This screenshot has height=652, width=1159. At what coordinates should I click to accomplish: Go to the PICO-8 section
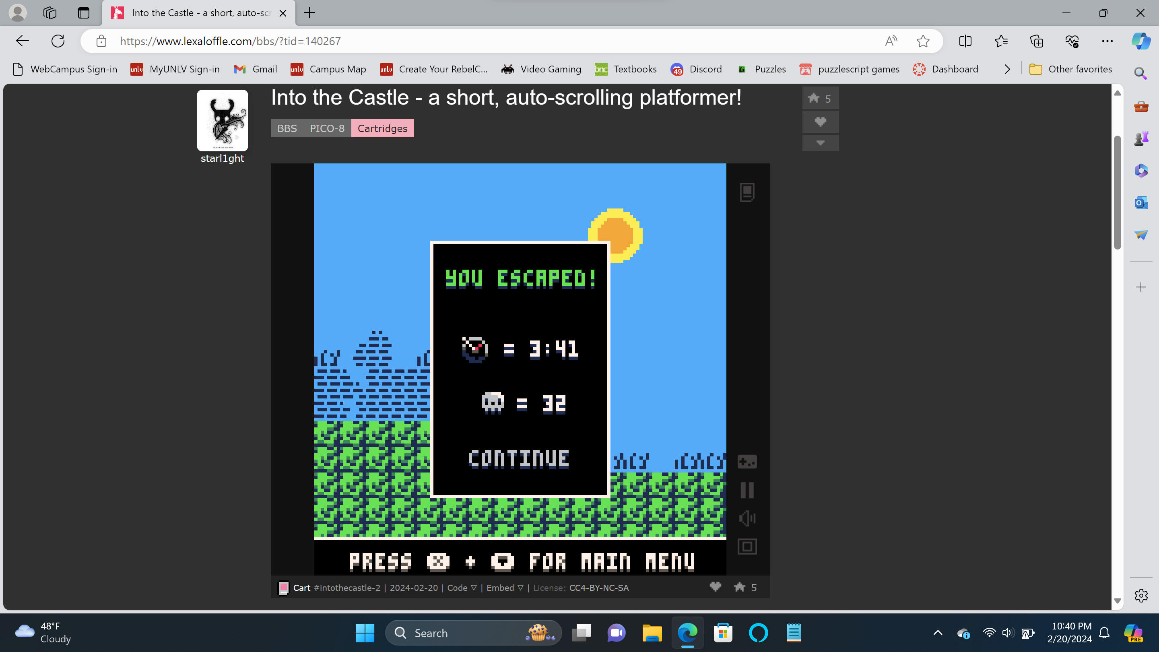tap(327, 128)
